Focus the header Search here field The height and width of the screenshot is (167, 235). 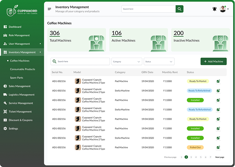149,9
